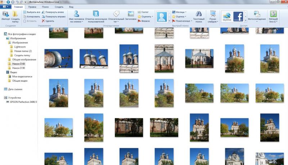Click the Отметка нескольких пользователей icon
The image size is (288, 165).
pos(96,14)
